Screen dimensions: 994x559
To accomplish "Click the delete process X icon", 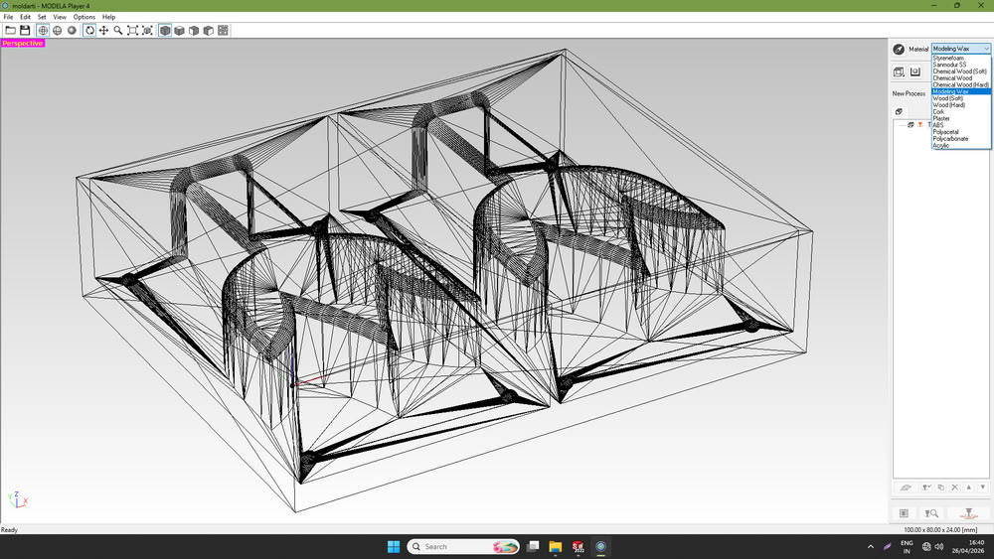I will click(954, 488).
